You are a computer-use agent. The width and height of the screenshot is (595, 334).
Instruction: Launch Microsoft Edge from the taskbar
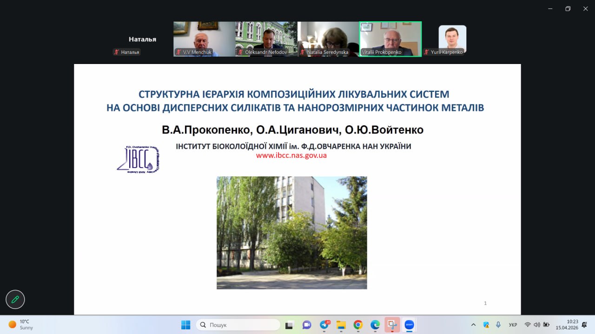pos(375,325)
